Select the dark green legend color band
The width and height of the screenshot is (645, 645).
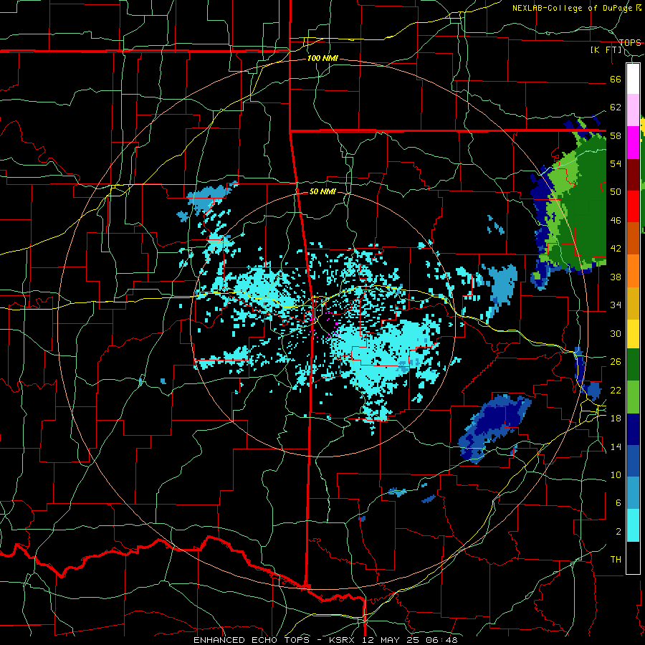[x=633, y=365]
